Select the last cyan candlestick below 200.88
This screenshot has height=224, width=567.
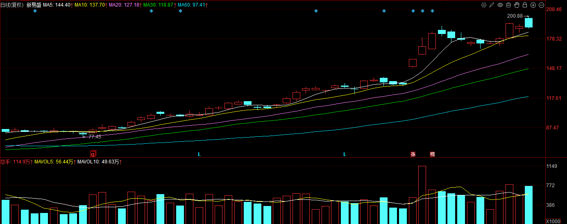tap(528, 23)
